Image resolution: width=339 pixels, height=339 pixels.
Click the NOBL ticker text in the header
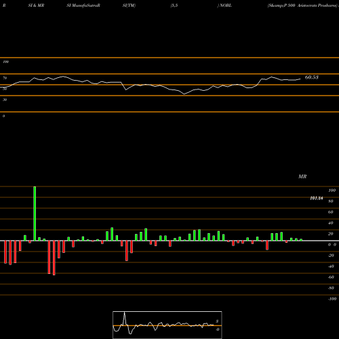[225, 5]
